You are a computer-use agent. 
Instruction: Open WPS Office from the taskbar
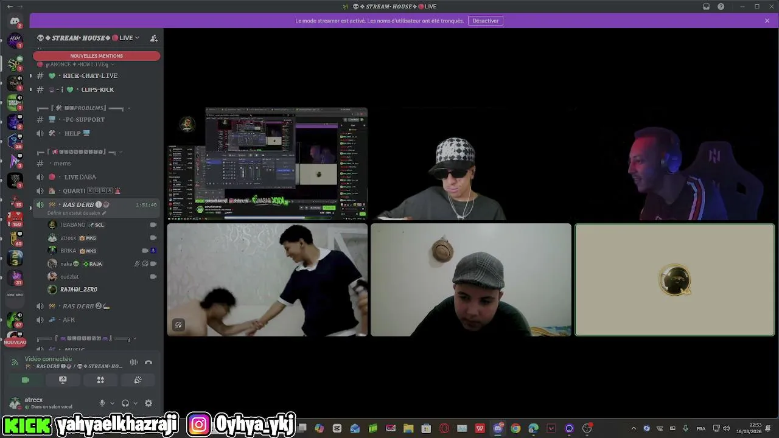[x=480, y=428]
